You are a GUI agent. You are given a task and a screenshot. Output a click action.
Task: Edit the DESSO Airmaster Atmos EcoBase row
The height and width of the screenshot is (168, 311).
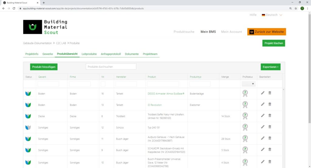263,93
